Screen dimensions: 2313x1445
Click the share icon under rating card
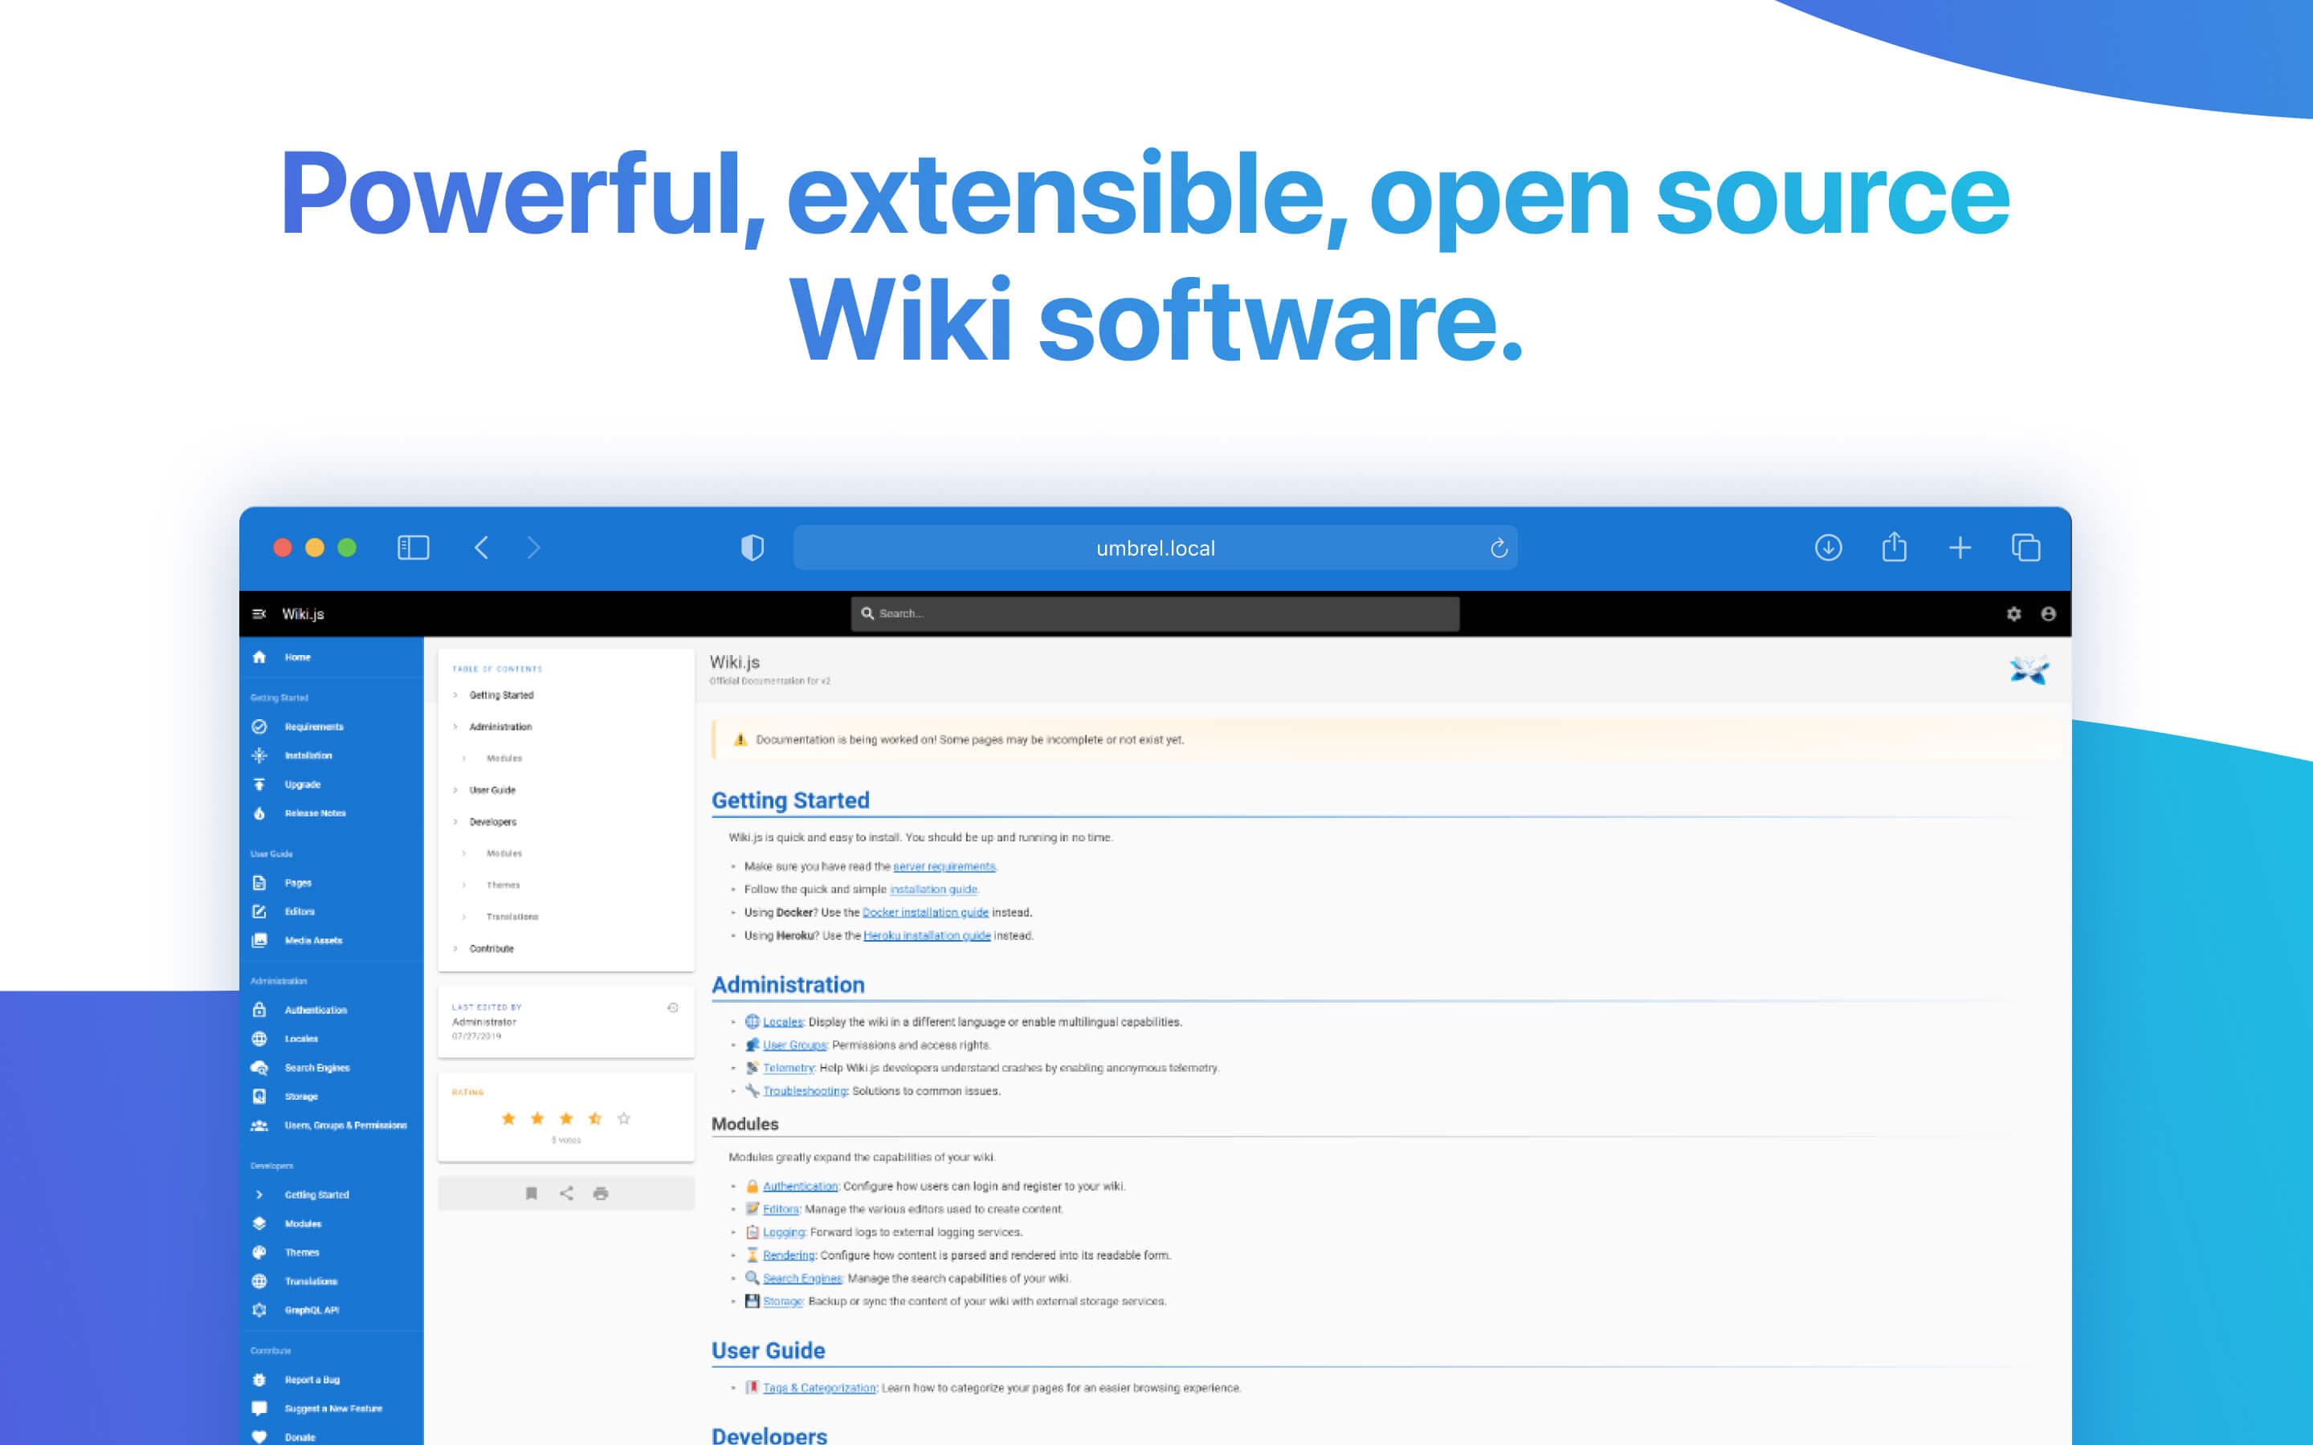566,1193
